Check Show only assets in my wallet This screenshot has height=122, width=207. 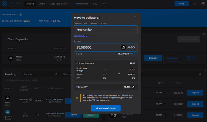tap(6, 80)
